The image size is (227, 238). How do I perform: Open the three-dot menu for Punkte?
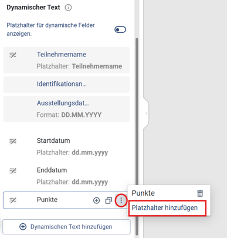[x=121, y=200]
